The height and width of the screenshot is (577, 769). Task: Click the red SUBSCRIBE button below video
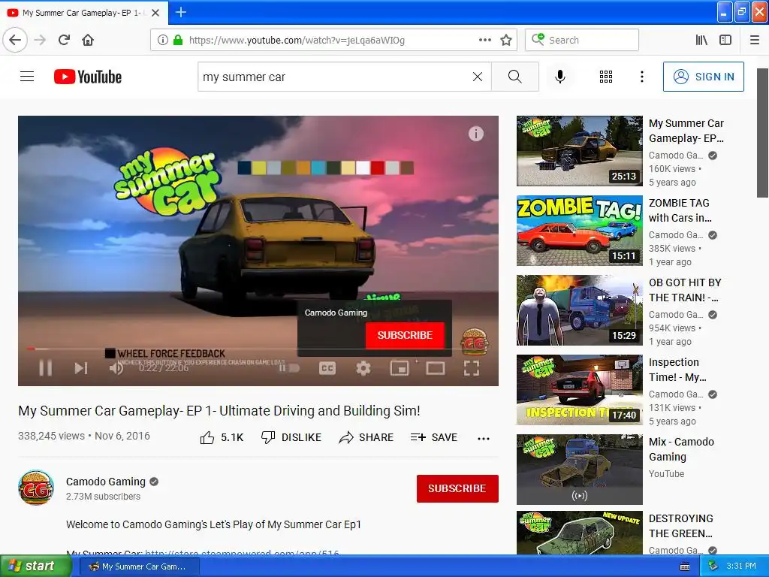pyautogui.click(x=457, y=488)
